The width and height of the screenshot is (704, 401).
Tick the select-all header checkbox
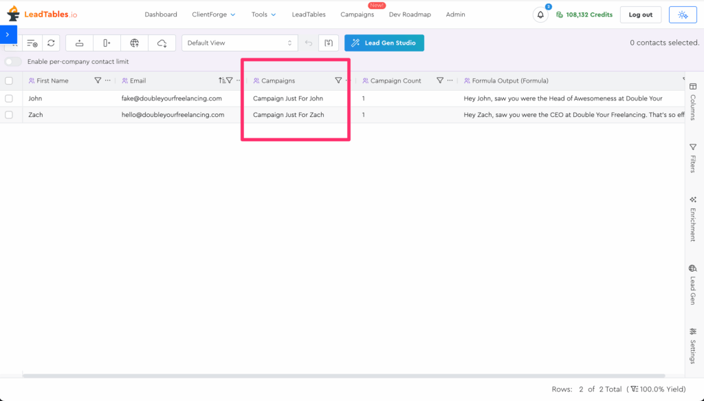click(9, 80)
